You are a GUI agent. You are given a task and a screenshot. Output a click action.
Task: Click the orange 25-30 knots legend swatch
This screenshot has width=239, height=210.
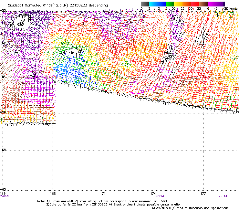click(187, 4)
